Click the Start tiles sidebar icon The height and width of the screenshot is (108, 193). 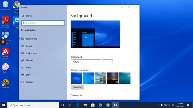coord(23,75)
